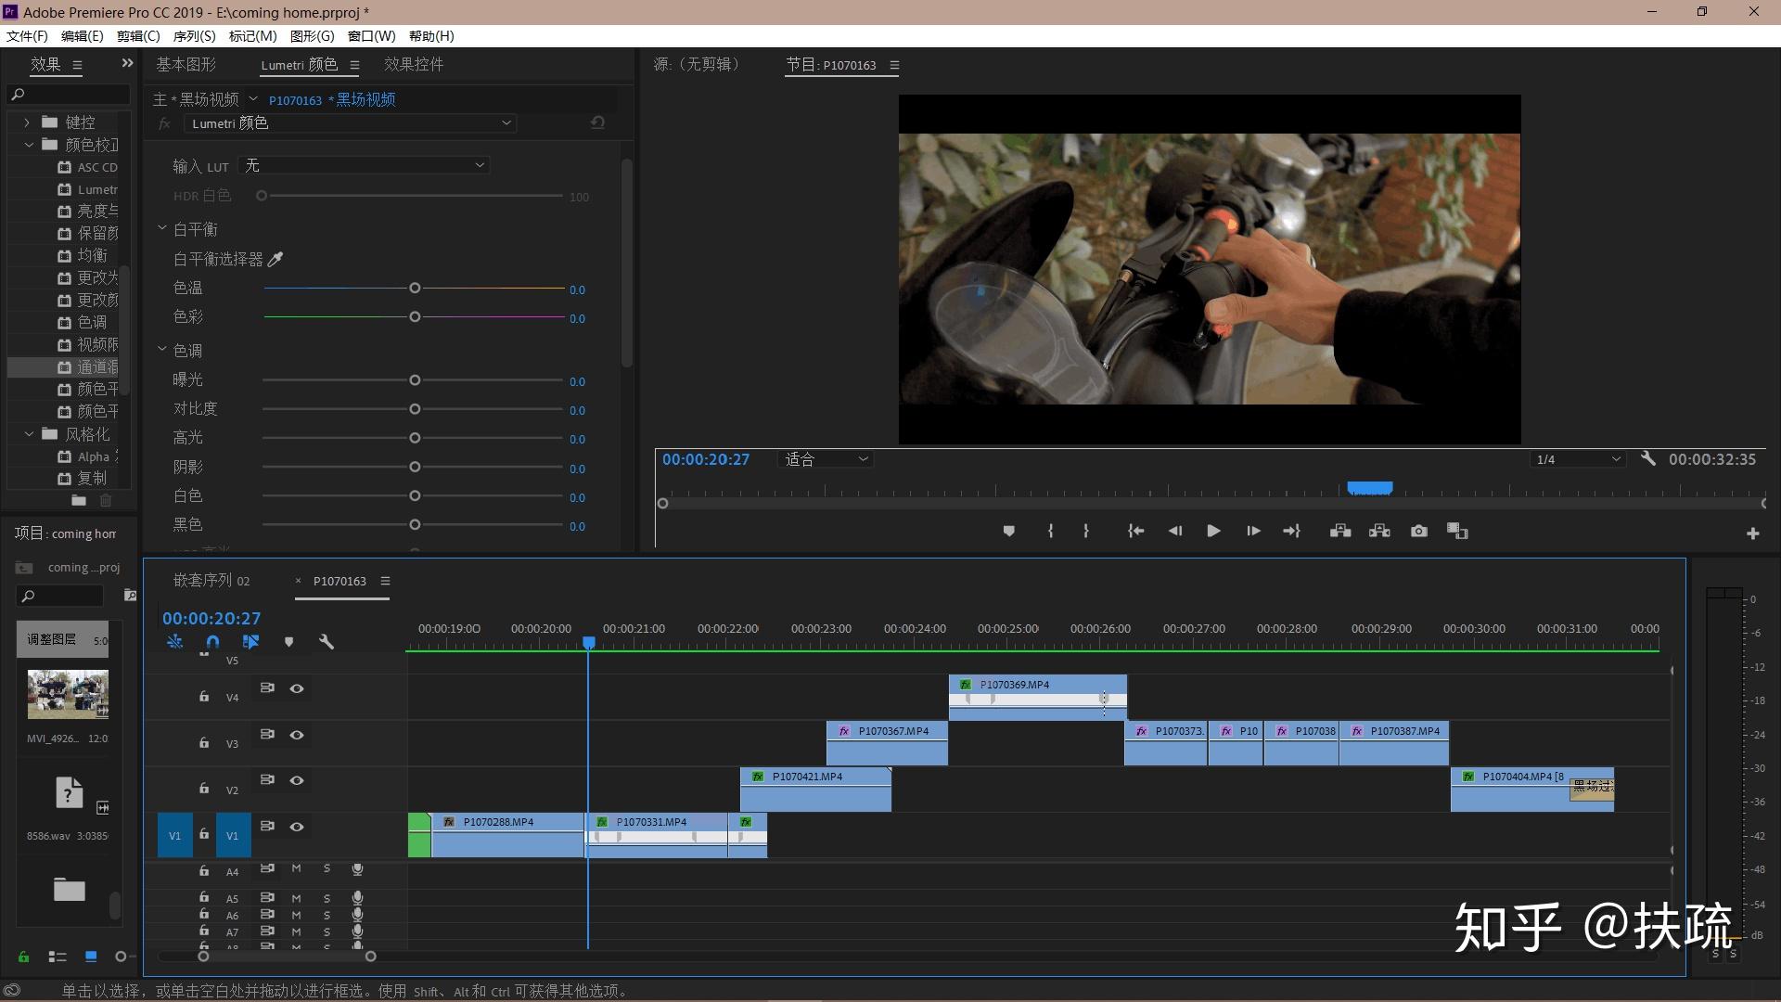Select the P1070369.MP4 clip on V4
1781x1002 pixels.
point(1037,697)
